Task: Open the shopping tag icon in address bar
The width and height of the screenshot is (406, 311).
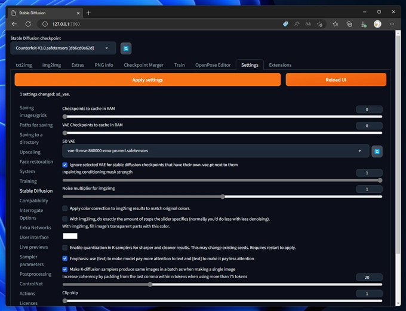Action: 285,24
